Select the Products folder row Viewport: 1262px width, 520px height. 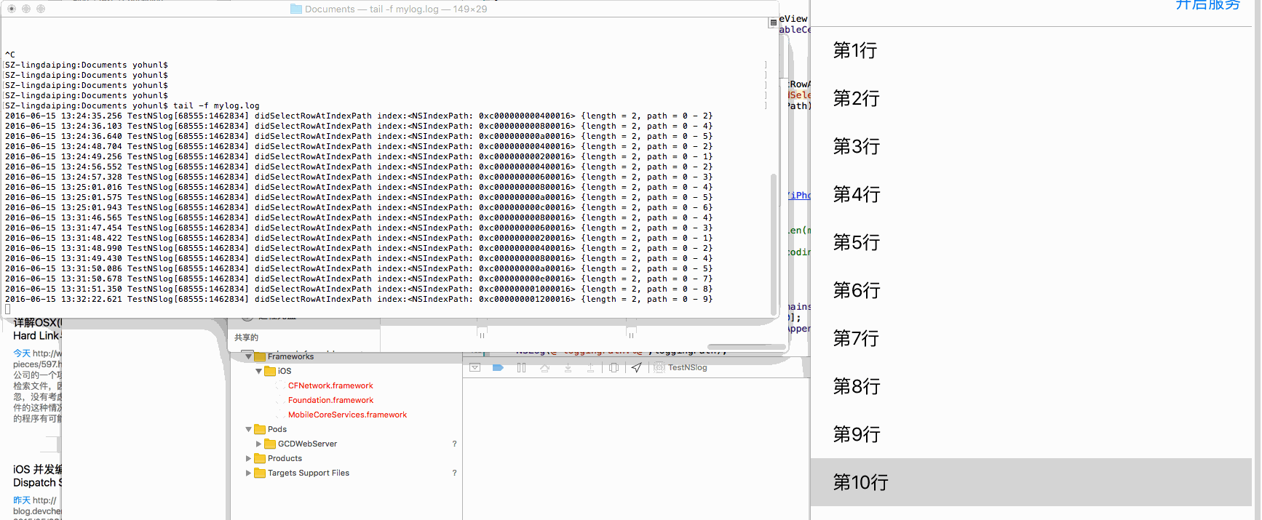click(x=346, y=458)
